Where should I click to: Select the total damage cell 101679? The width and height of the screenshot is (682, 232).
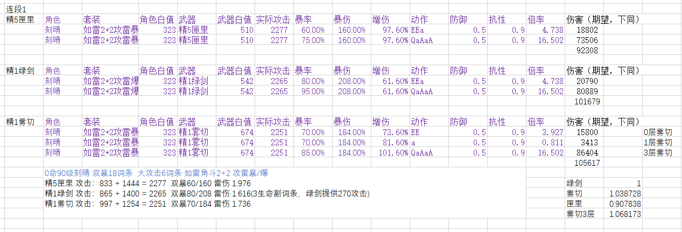tap(587, 101)
